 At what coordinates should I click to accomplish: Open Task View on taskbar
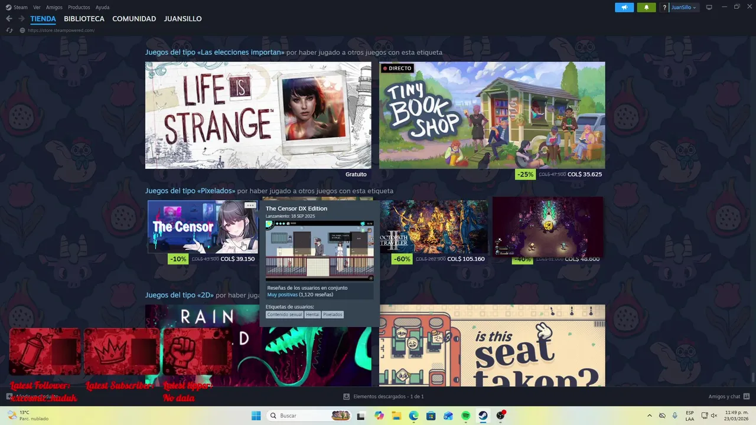pyautogui.click(x=361, y=416)
